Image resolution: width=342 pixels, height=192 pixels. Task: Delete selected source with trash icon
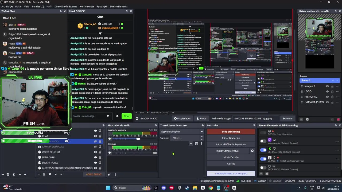click(44, 174)
